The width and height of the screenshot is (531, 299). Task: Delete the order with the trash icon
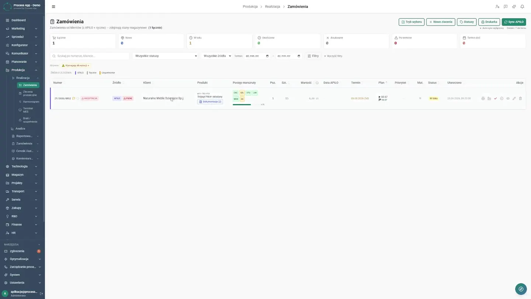pos(520,99)
